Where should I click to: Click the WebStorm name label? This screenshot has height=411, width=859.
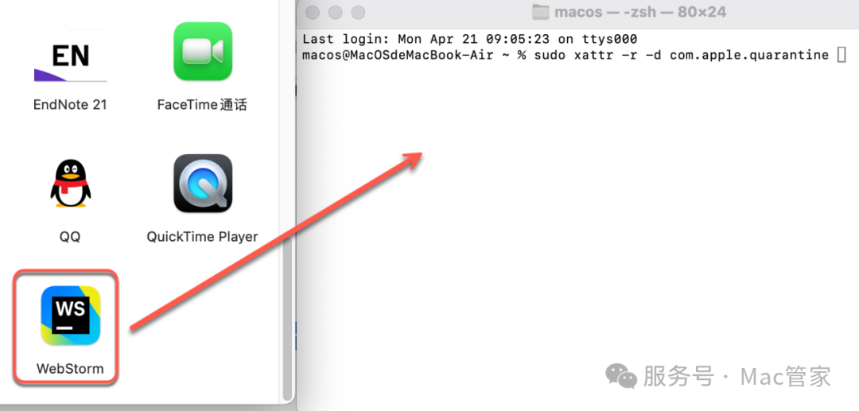(x=70, y=368)
